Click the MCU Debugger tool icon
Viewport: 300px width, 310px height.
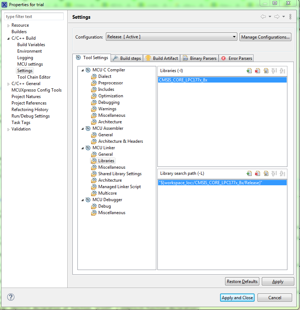pos(88,200)
